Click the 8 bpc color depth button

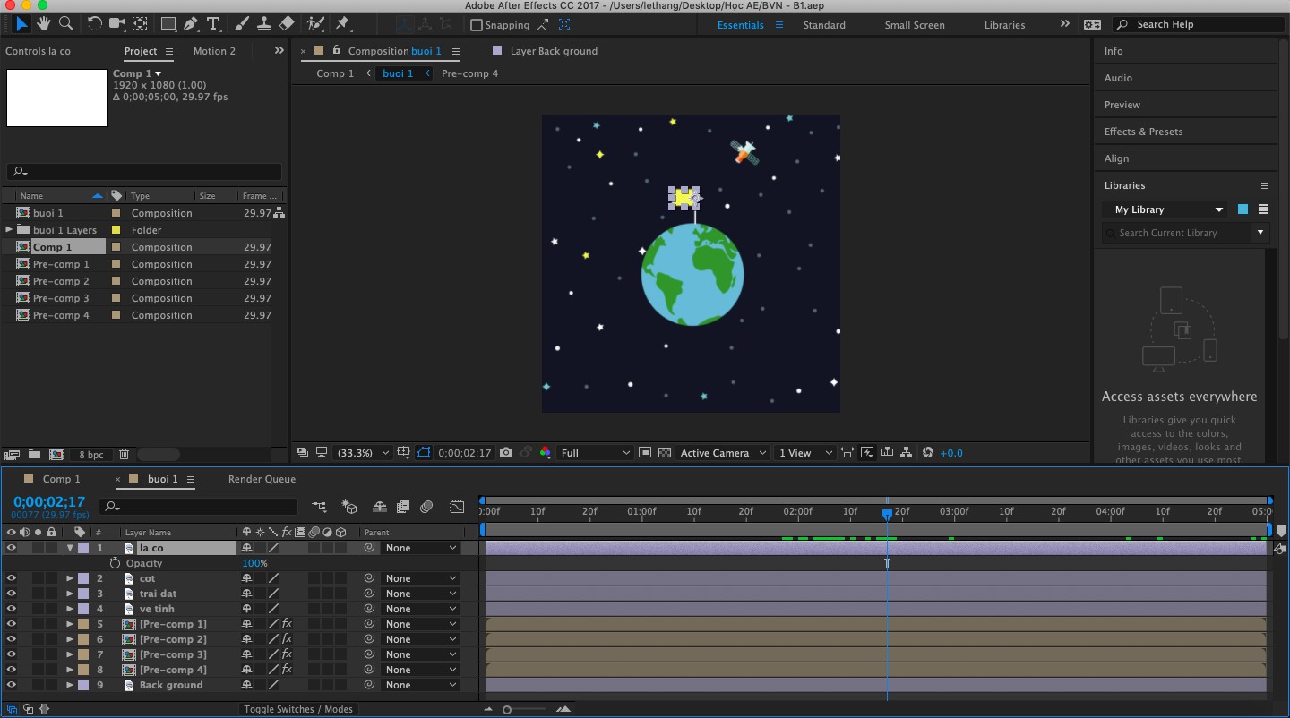point(90,455)
